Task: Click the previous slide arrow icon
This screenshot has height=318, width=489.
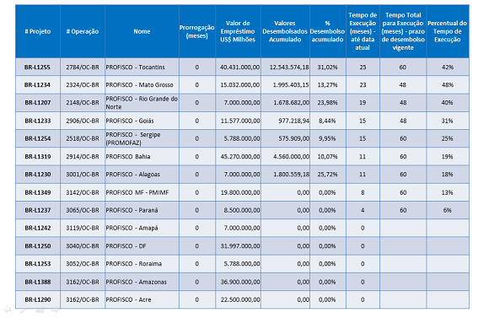Action: 8,310
